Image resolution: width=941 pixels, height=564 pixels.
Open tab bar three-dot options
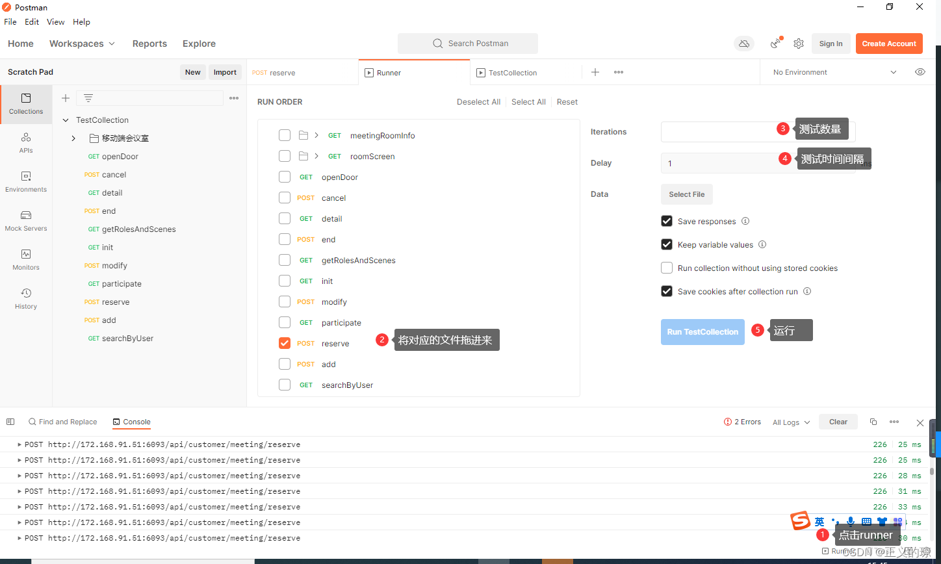(x=619, y=72)
